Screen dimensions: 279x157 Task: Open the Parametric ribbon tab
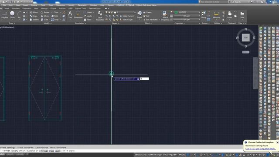27,8
